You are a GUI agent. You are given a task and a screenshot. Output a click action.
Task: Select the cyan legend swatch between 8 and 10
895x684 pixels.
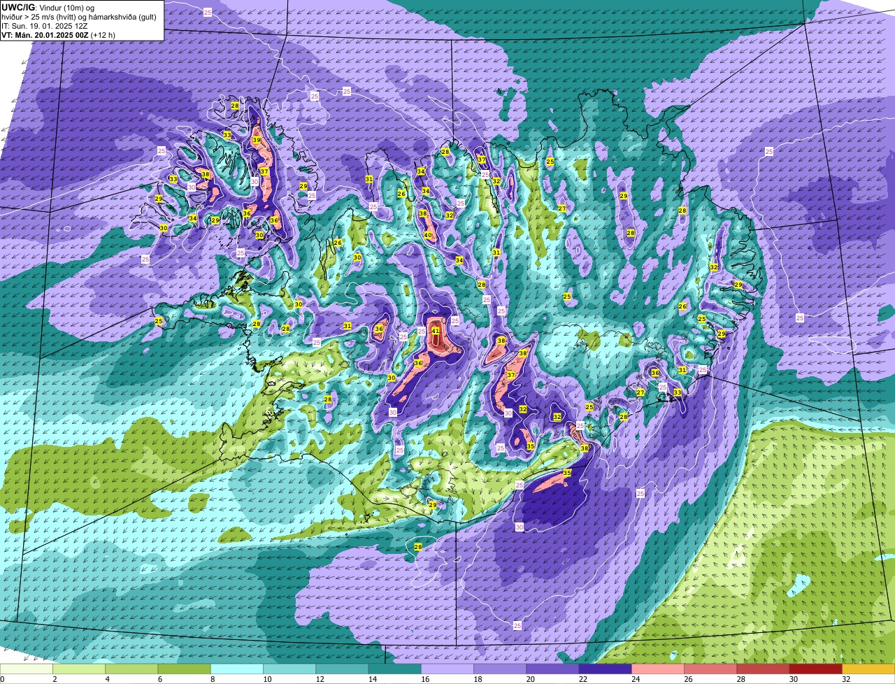point(237,669)
